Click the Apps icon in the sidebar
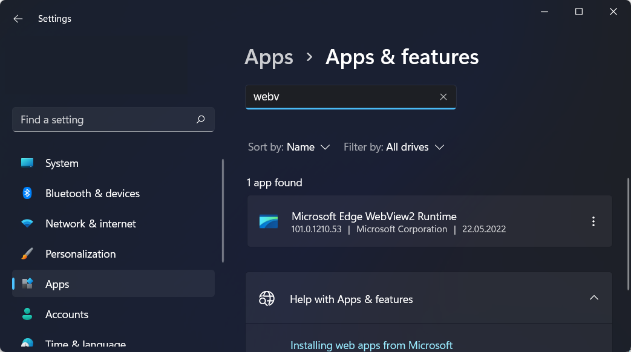Image resolution: width=631 pixels, height=352 pixels. coord(27,284)
